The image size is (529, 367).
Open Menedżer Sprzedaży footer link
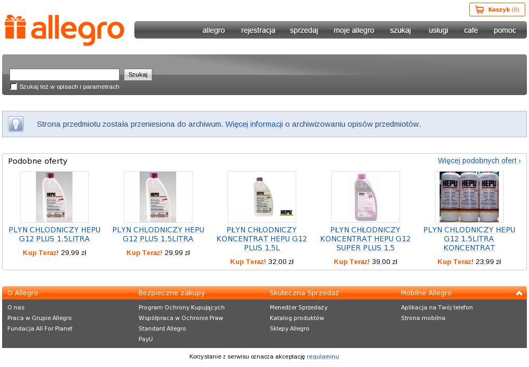point(298,307)
